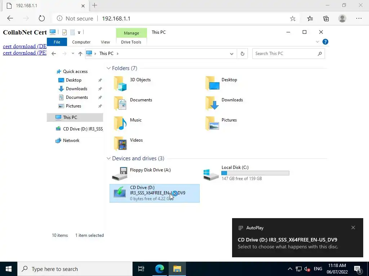369x276 pixels.
Task: Open the muted volume tray icon
Action: (x=307, y=269)
